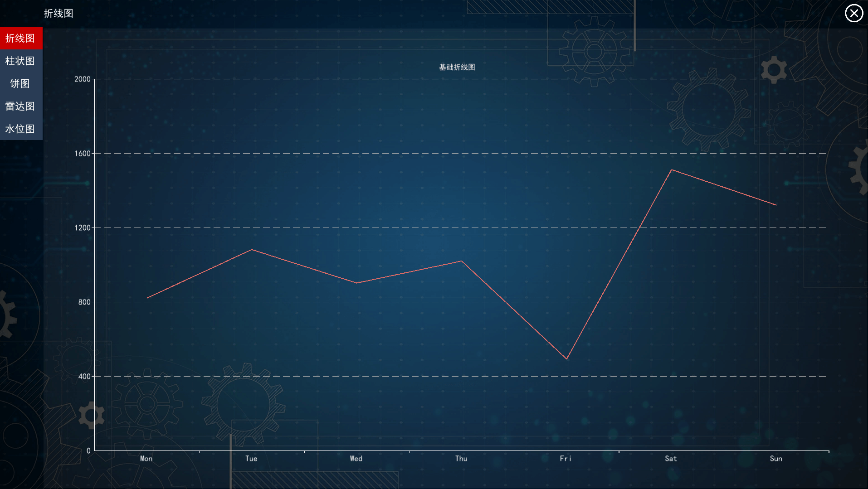Image resolution: width=868 pixels, height=489 pixels.
Task: Click the Thu x-axis label
Action: [x=461, y=459]
